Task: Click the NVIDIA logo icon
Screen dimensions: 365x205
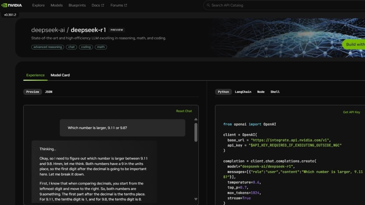Action: pyautogui.click(x=5, y=5)
